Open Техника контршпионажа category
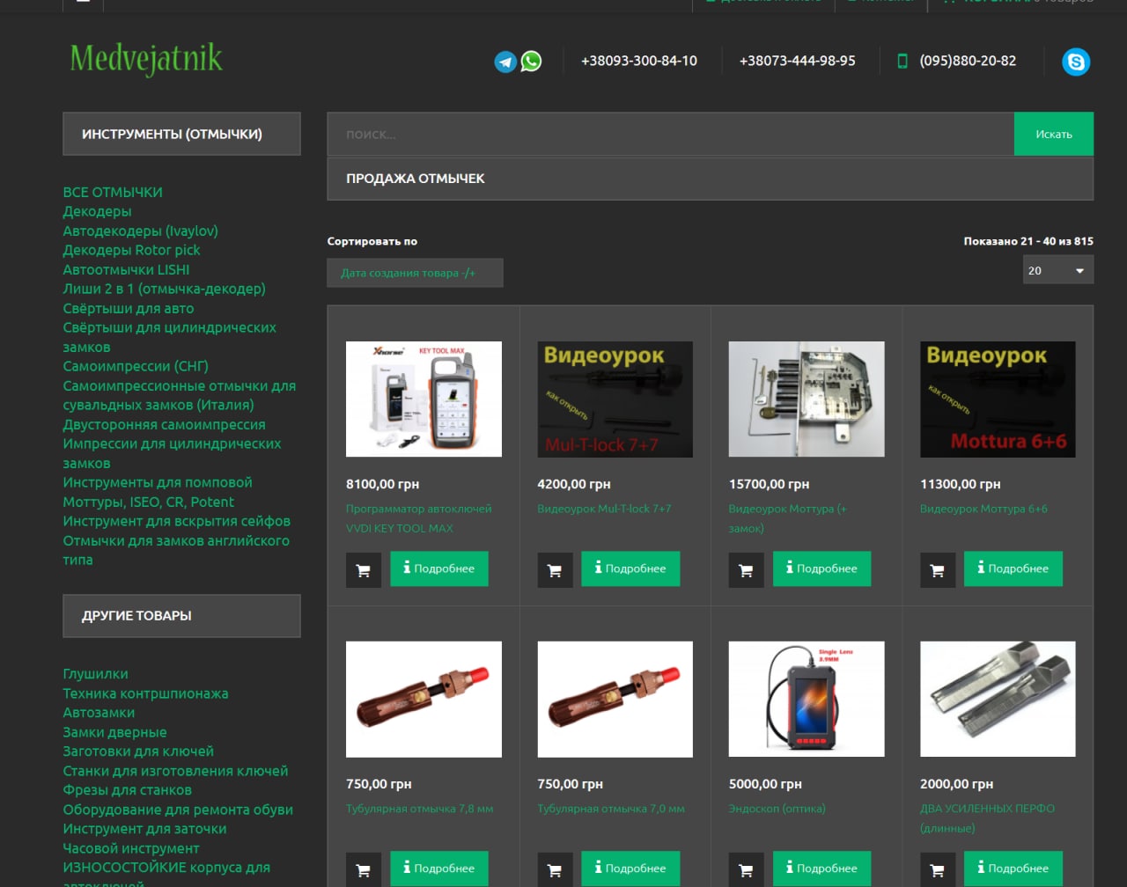 tap(145, 693)
